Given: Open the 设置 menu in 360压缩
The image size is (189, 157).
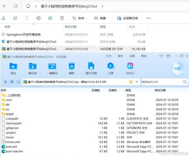Looking at the screenshot, I should tap(132, 56).
